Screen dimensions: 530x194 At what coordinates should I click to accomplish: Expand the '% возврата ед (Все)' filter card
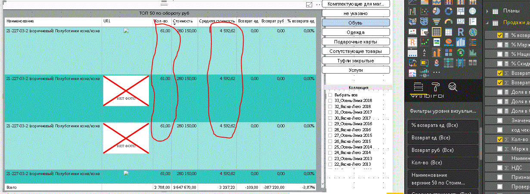(443, 125)
